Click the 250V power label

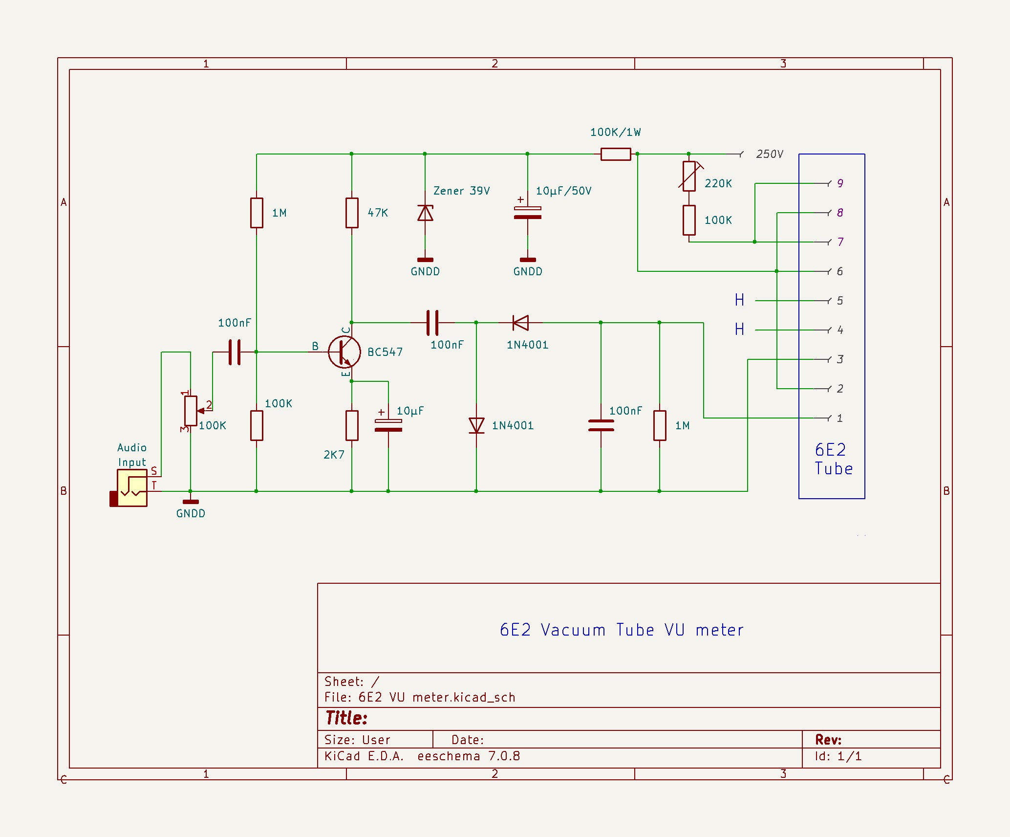pyautogui.click(x=769, y=154)
